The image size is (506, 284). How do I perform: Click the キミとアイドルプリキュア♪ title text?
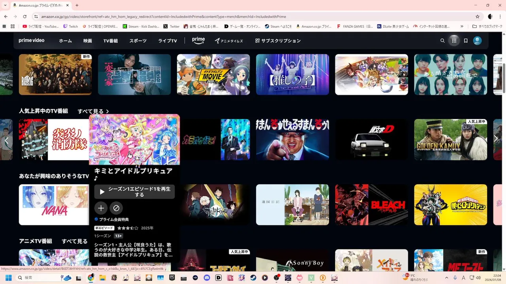point(133,174)
